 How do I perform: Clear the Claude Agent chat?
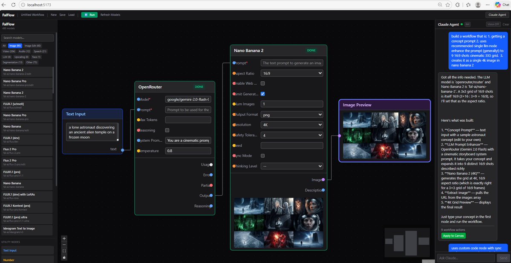click(x=506, y=24)
